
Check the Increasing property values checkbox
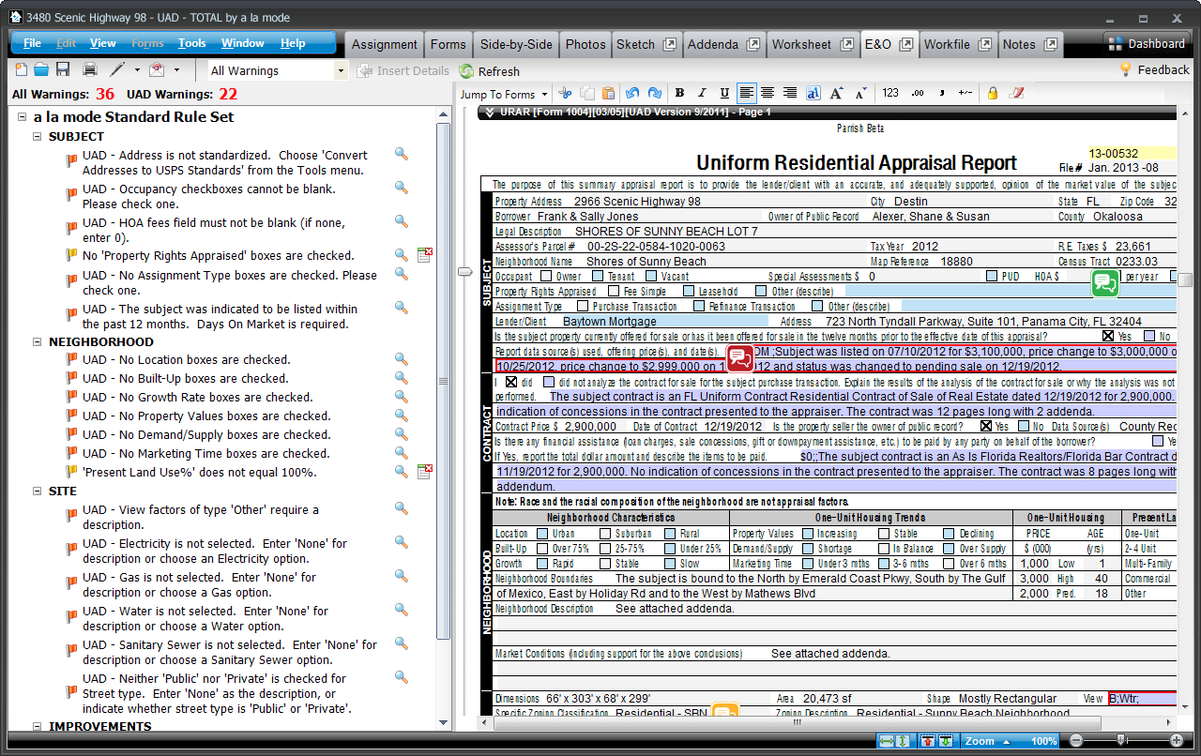coord(807,534)
